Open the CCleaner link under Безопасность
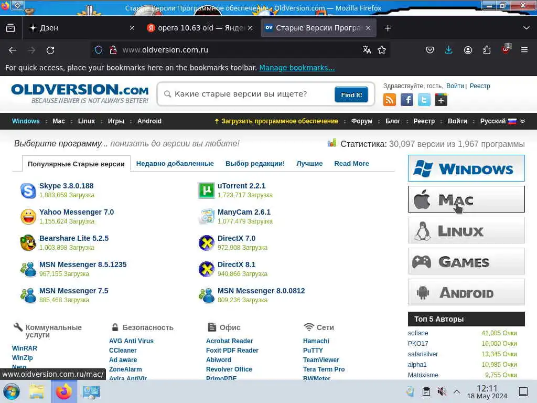 [123, 350]
